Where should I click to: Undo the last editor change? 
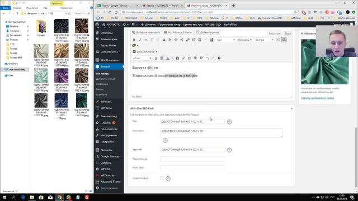207,58
